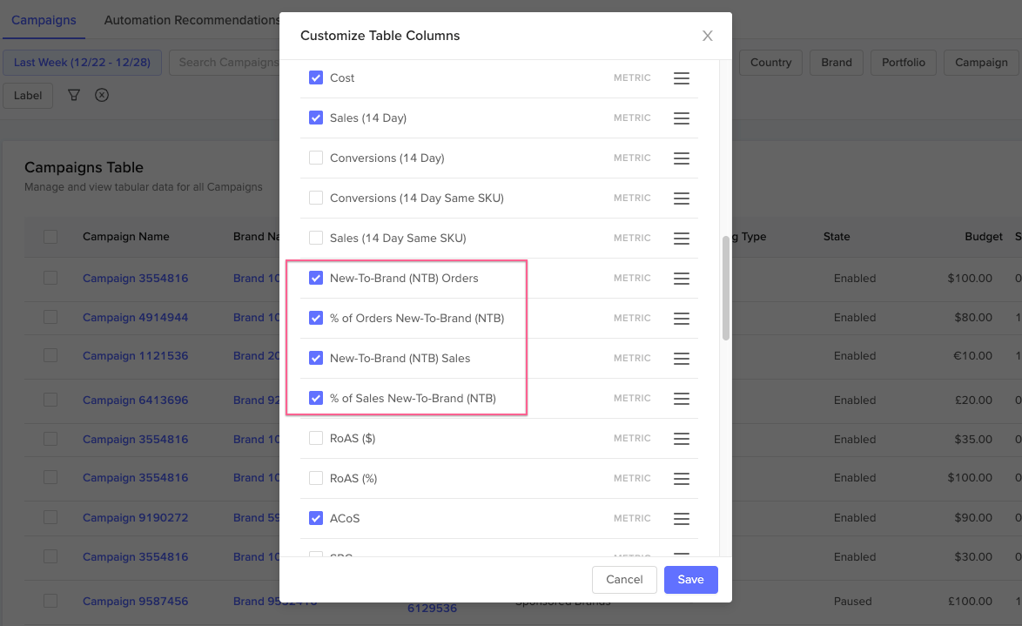Click the dialog's vertical scrollbar thumb
The image size is (1022, 626).
[725, 288]
